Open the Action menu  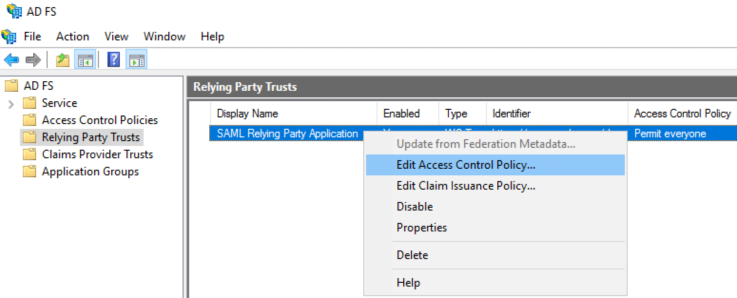(x=72, y=36)
